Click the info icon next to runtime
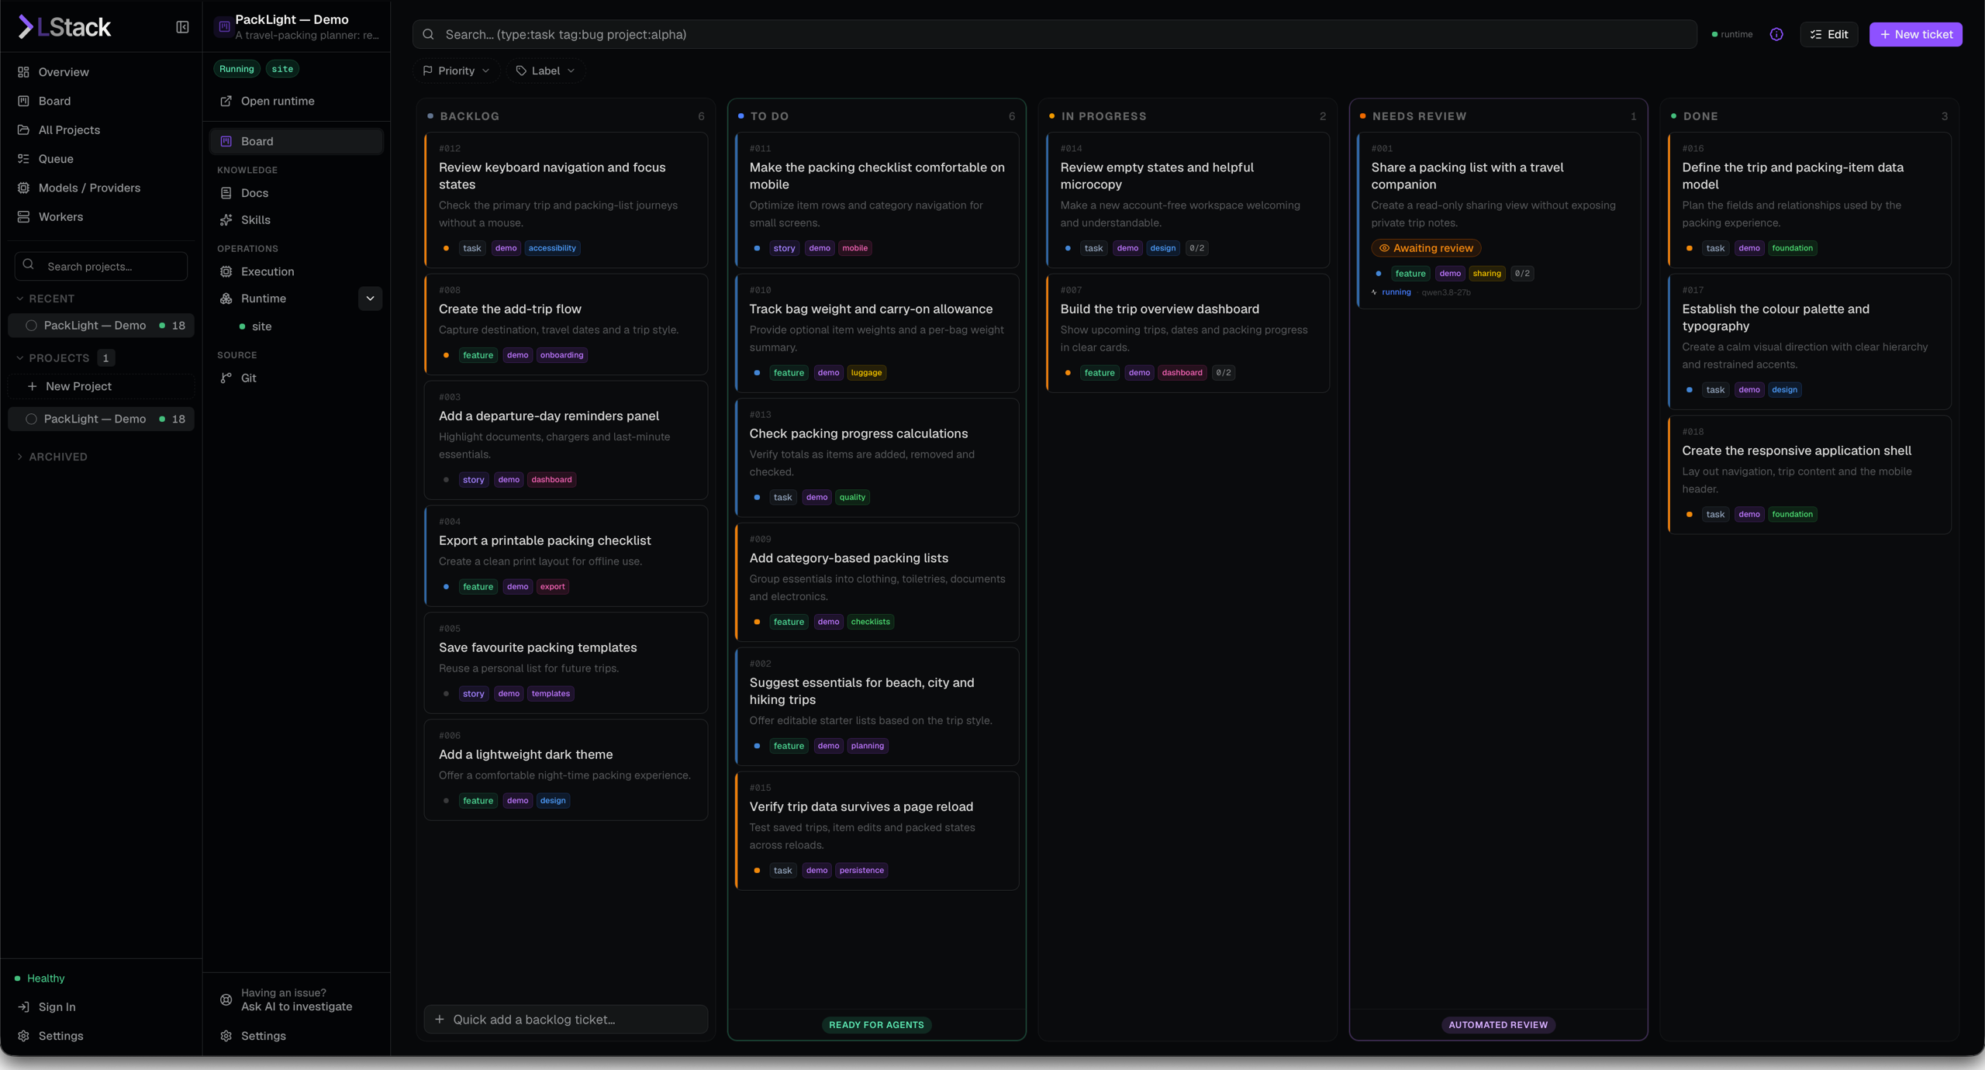This screenshot has width=1985, height=1070. tap(1776, 34)
